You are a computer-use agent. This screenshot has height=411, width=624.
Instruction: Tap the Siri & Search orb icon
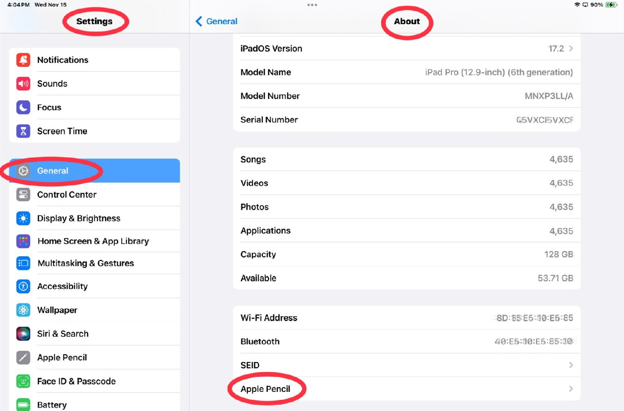(23, 334)
